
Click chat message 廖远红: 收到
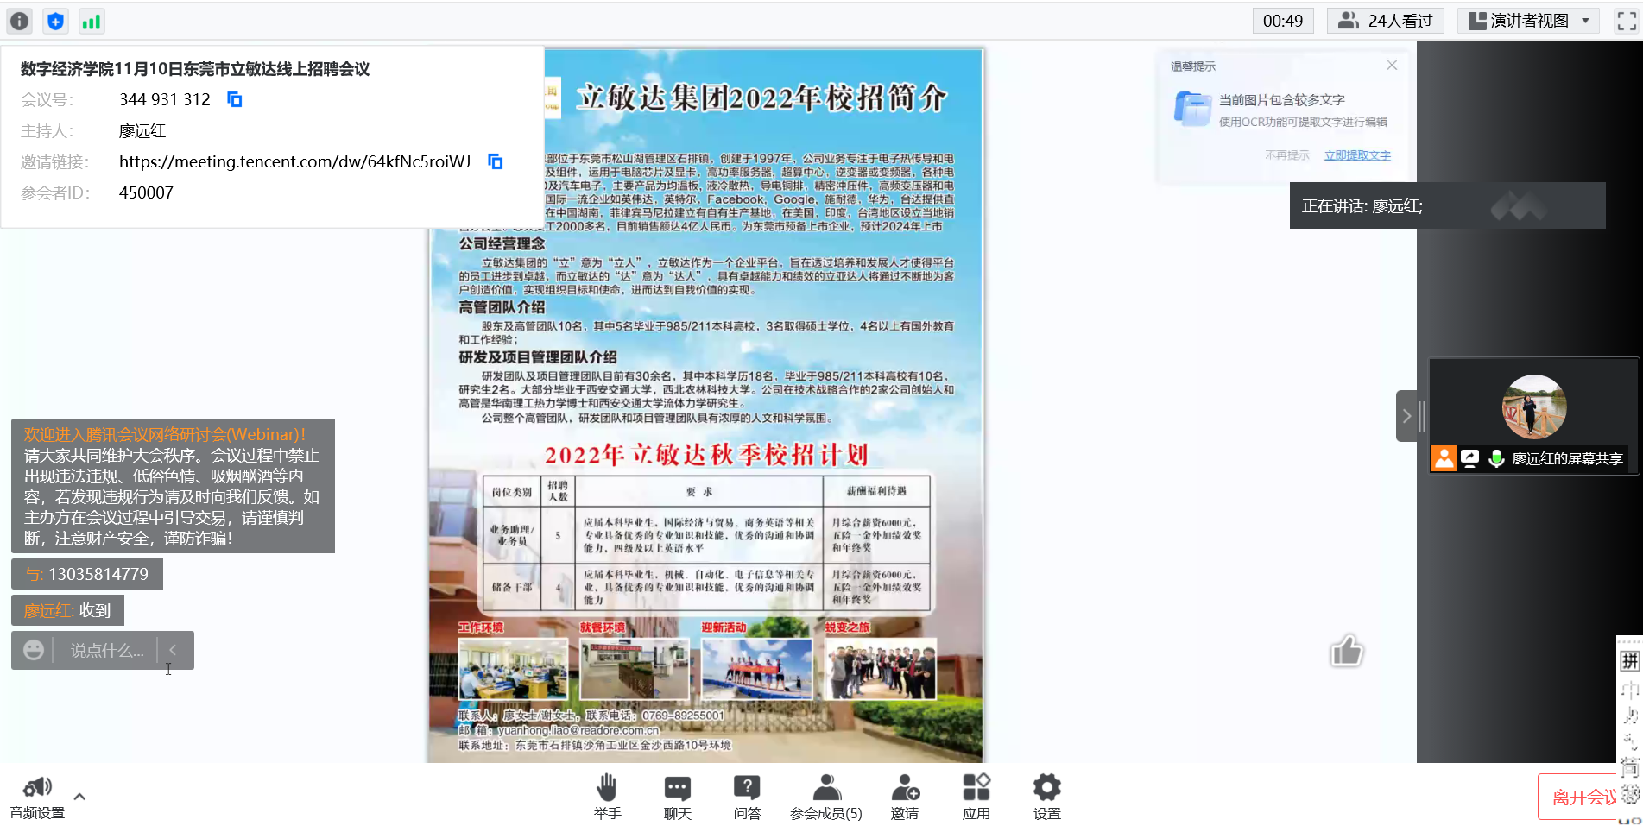67,610
